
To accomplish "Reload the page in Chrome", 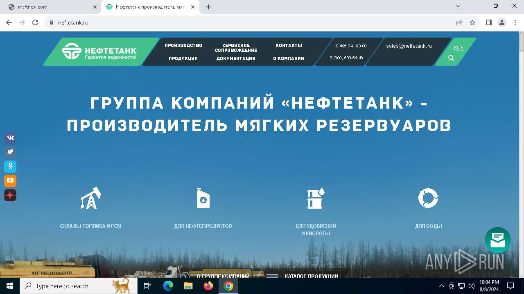I will tap(35, 23).
